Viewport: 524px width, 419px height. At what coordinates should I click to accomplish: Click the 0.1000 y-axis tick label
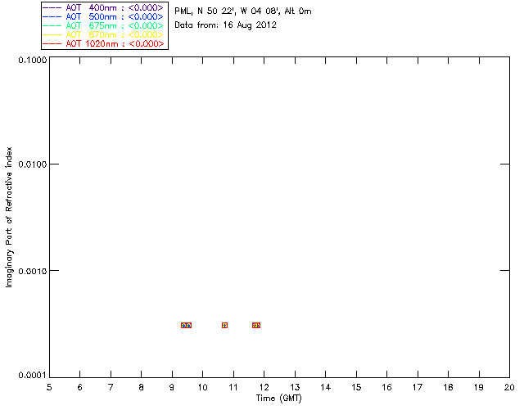[x=33, y=60]
